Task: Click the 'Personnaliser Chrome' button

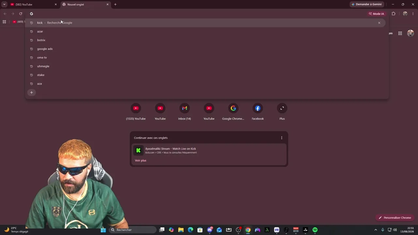Action: 395,218
